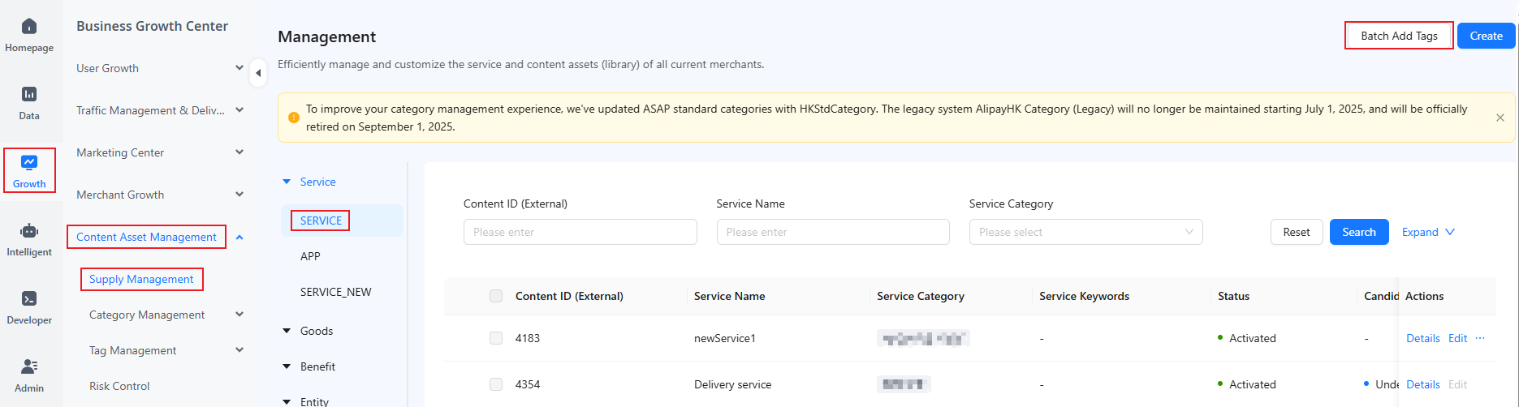Check the box for content 4354
Image resolution: width=1519 pixels, height=407 pixels.
pyautogui.click(x=496, y=384)
